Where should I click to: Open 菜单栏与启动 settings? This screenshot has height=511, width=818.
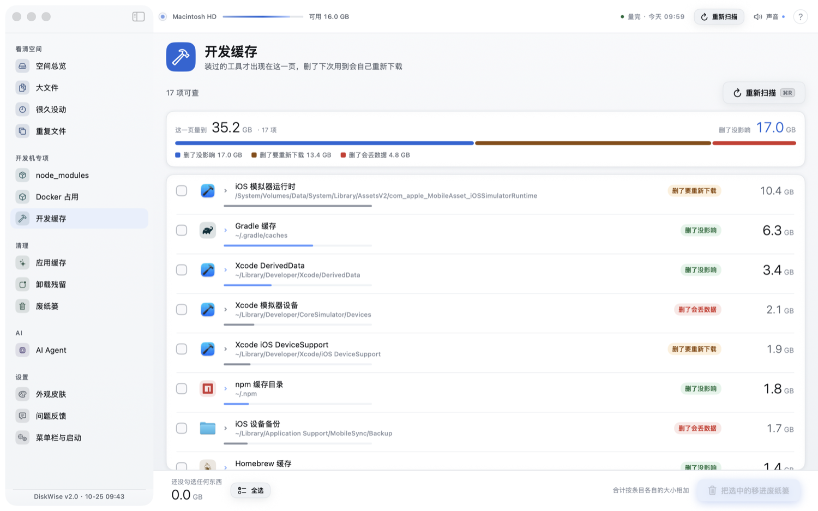(79, 437)
